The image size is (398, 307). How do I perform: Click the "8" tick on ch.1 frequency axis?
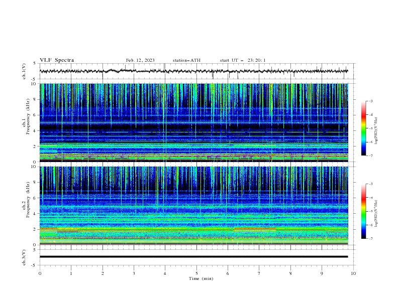pyautogui.click(x=35, y=99)
